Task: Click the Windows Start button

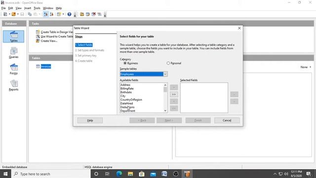Action: (5, 174)
